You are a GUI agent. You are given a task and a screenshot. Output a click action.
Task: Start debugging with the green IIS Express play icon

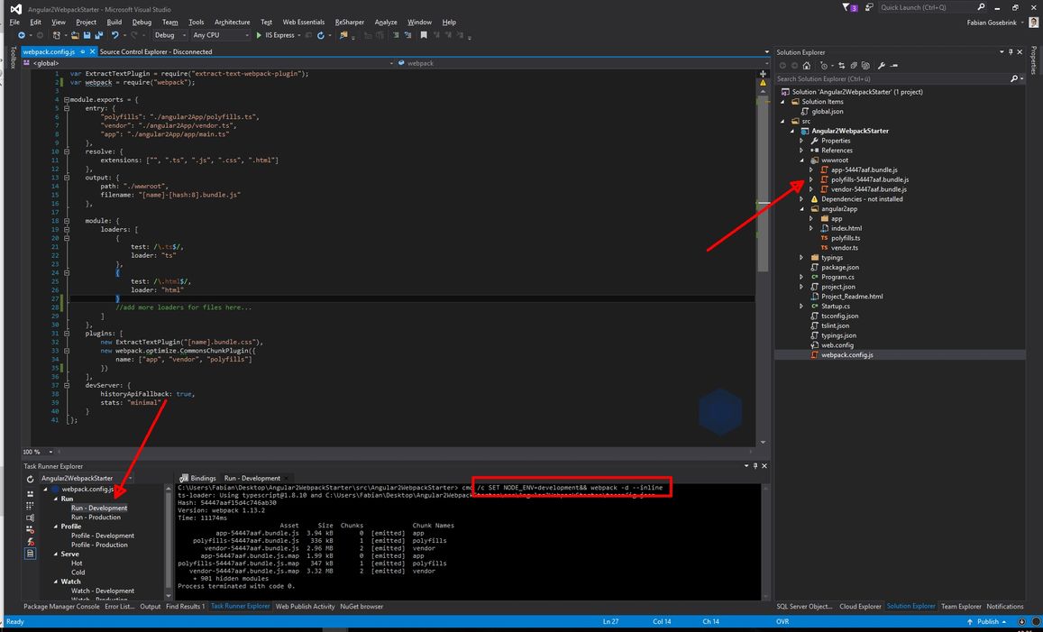[259, 35]
